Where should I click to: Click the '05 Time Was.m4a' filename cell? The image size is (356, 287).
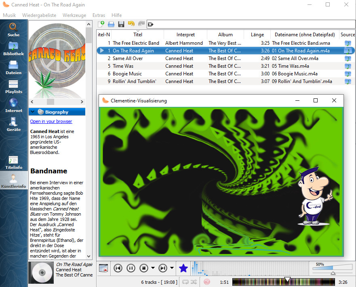[291, 66]
